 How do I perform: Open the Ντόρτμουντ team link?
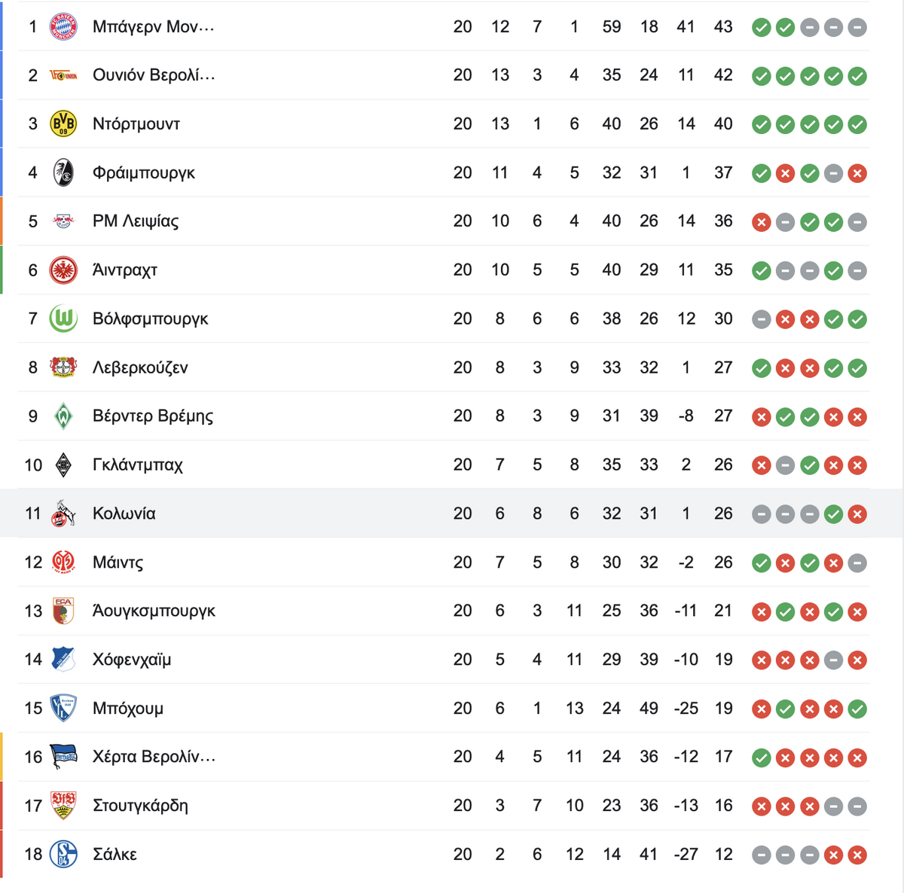click(136, 124)
